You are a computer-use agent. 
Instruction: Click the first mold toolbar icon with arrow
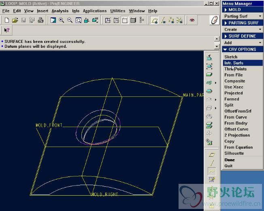[x=209, y=58]
